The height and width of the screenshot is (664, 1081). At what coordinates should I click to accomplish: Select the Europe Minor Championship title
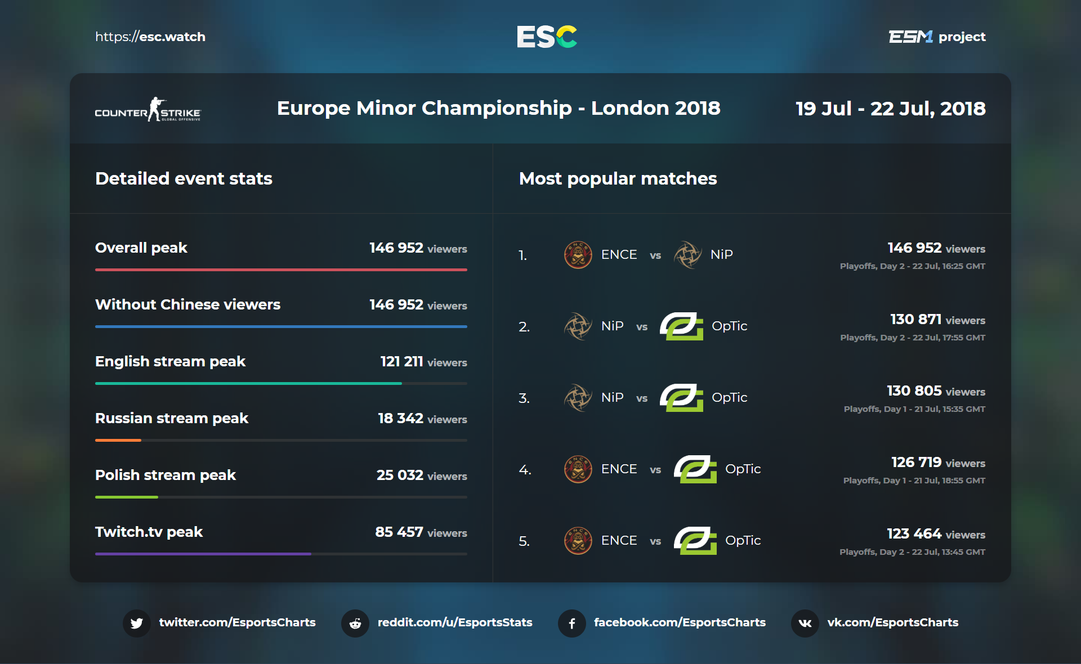click(498, 108)
